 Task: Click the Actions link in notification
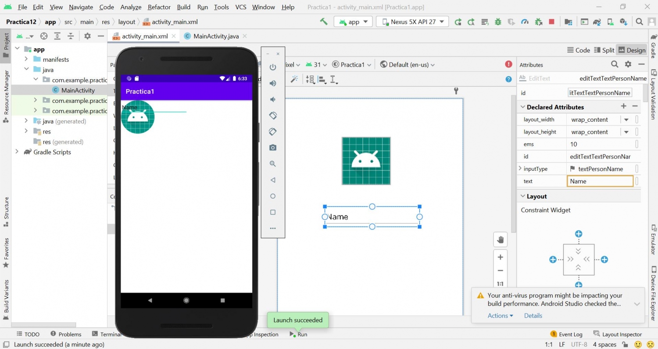(500, 316)
